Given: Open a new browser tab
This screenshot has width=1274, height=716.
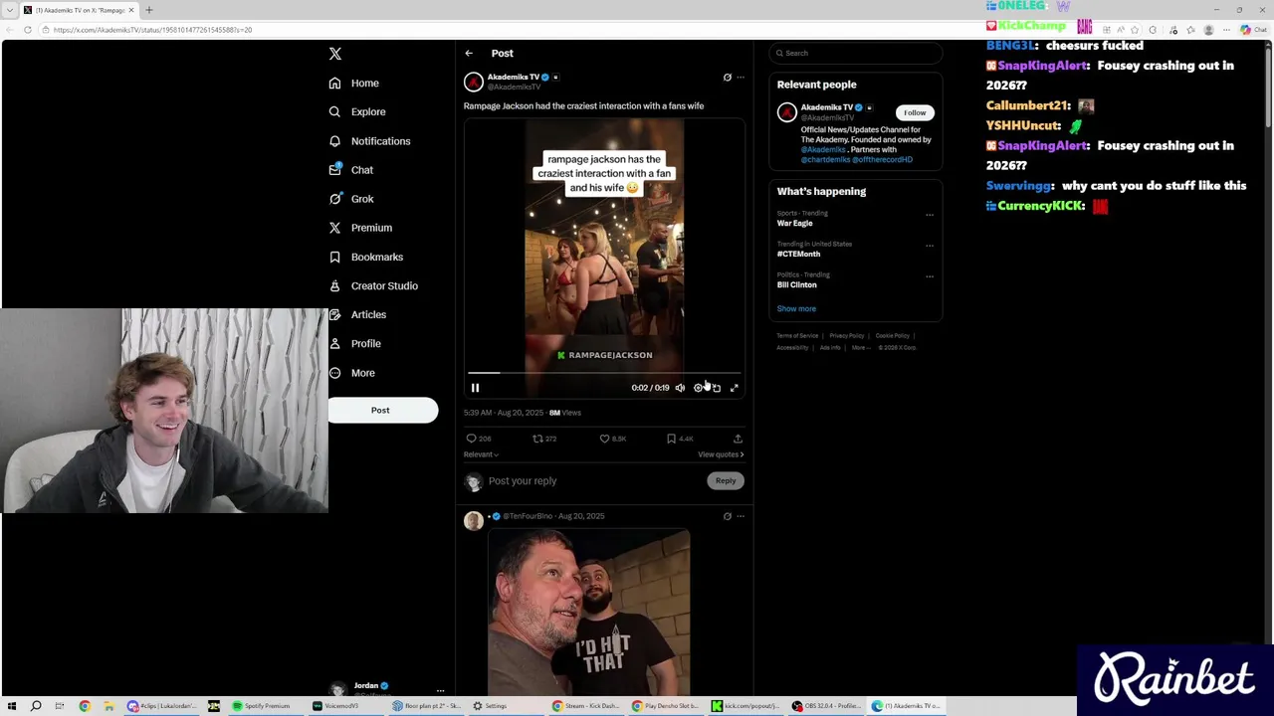Looking at the screenshot, I should click(149, 10).
